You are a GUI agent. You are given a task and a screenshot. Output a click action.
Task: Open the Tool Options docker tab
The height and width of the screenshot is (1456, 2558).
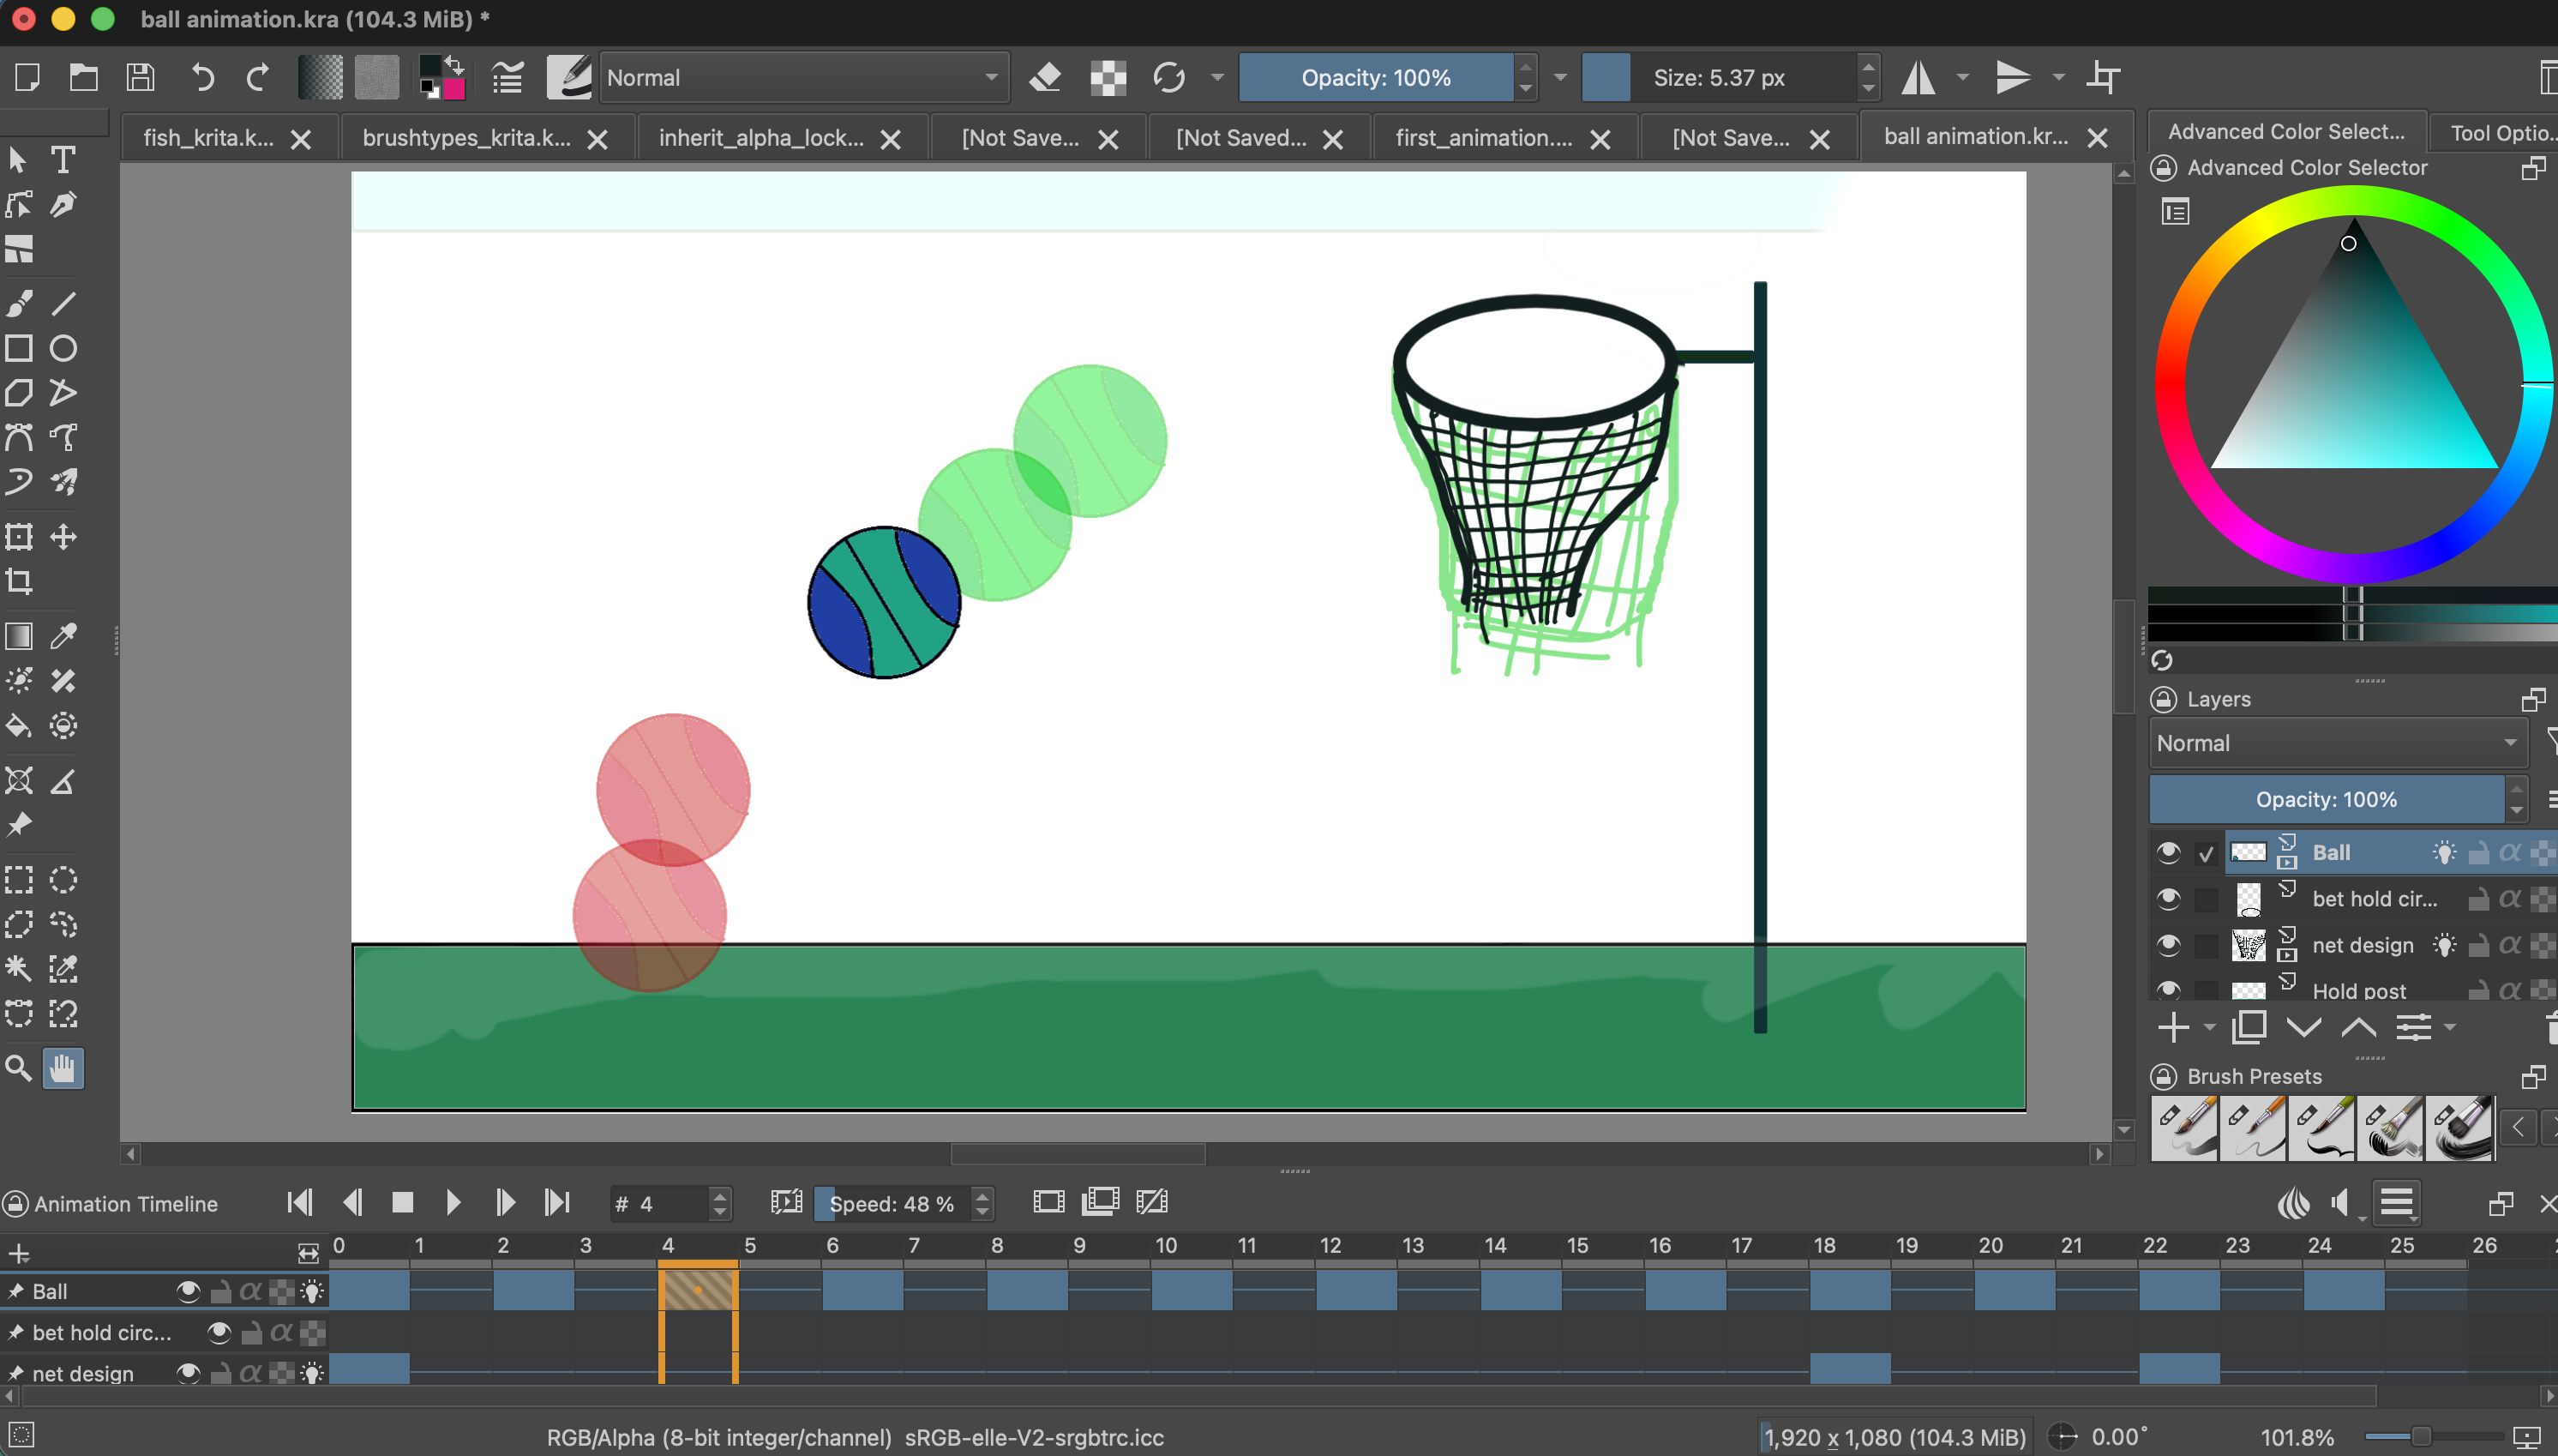[2497, 132]
